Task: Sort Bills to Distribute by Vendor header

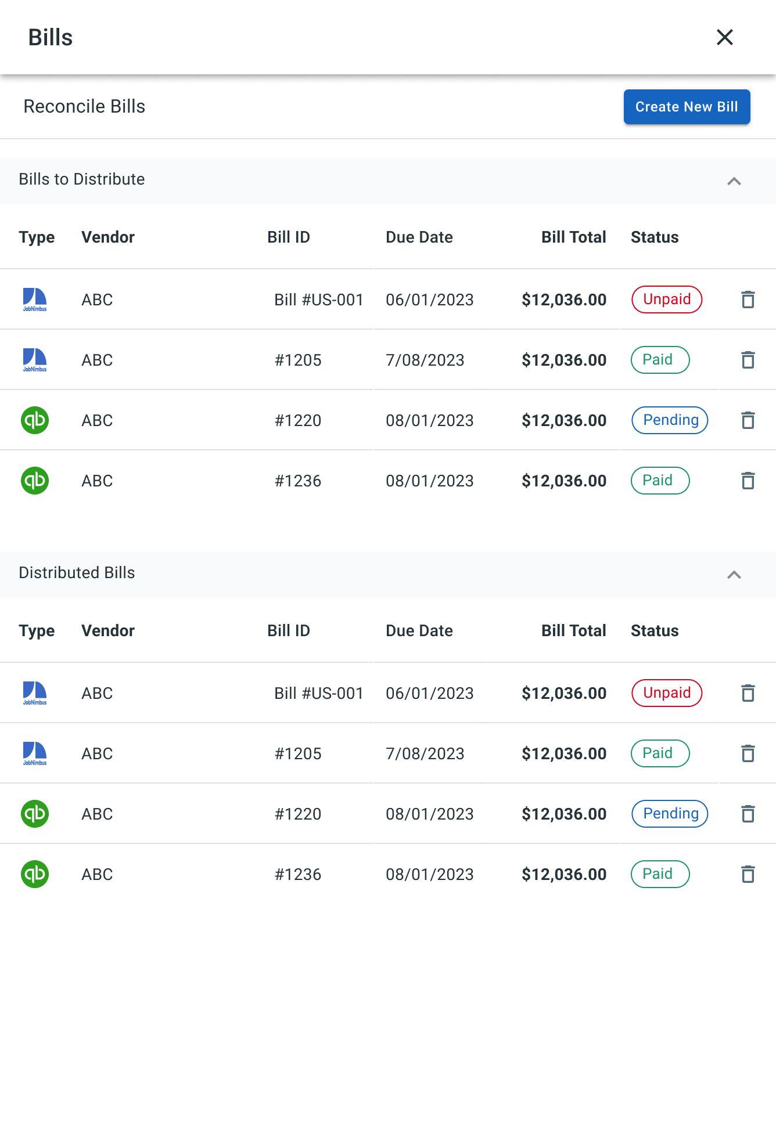Action: tap(108, 237)
